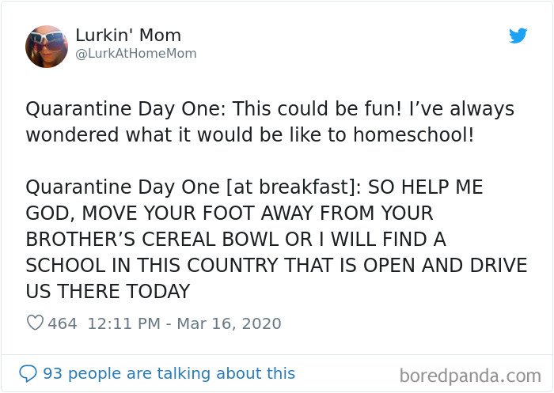Image resolution: width=554 pixels, height=393 pixels.
Task: Click the 'SCHOOL IN THIS COUNTRY' line
Action: click(x=153, y=265)
